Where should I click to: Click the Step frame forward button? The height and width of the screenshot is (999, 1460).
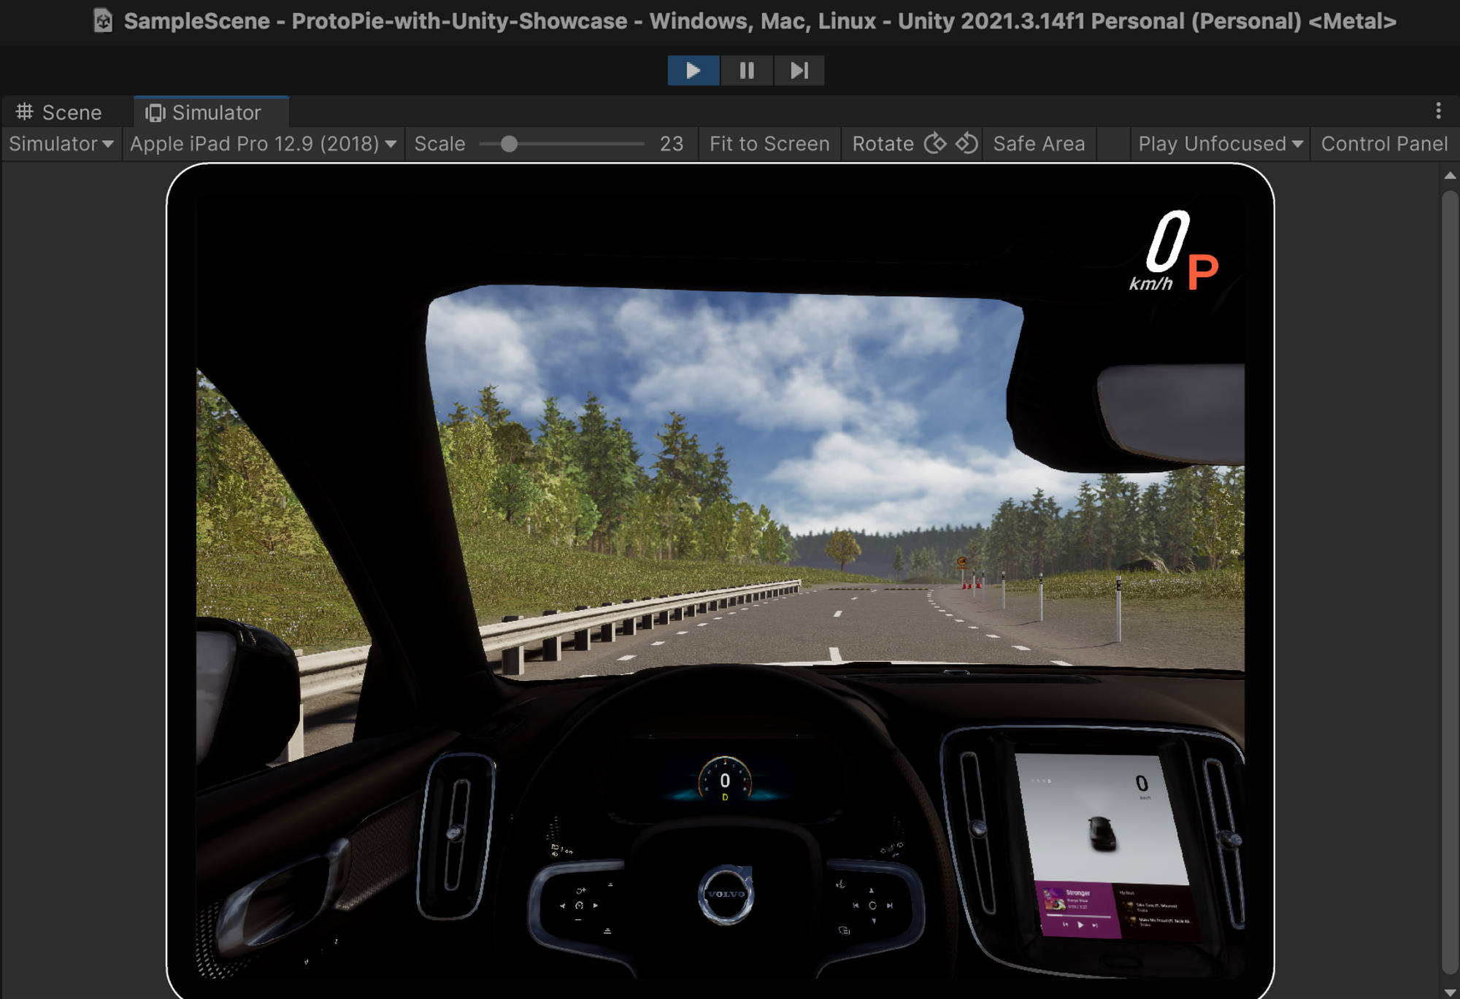click(x=799, y=70)
